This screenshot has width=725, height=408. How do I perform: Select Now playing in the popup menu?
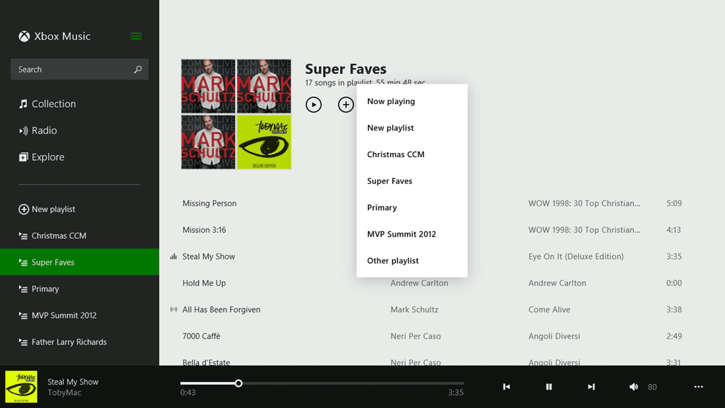pyautogui.click(x=391, y=101)
